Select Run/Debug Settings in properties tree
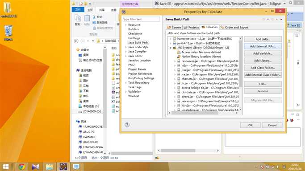Viewport: 305px width, 171px height. pos(141,78)
